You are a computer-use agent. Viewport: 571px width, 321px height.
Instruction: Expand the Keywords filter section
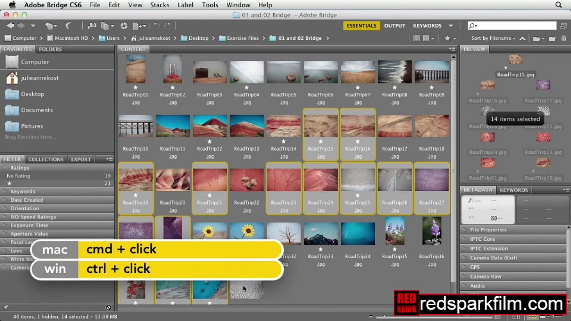pos(23,192)
